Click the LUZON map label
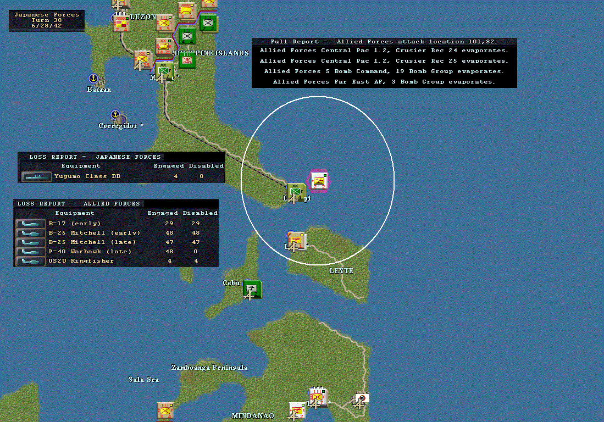 coord(143,17)
